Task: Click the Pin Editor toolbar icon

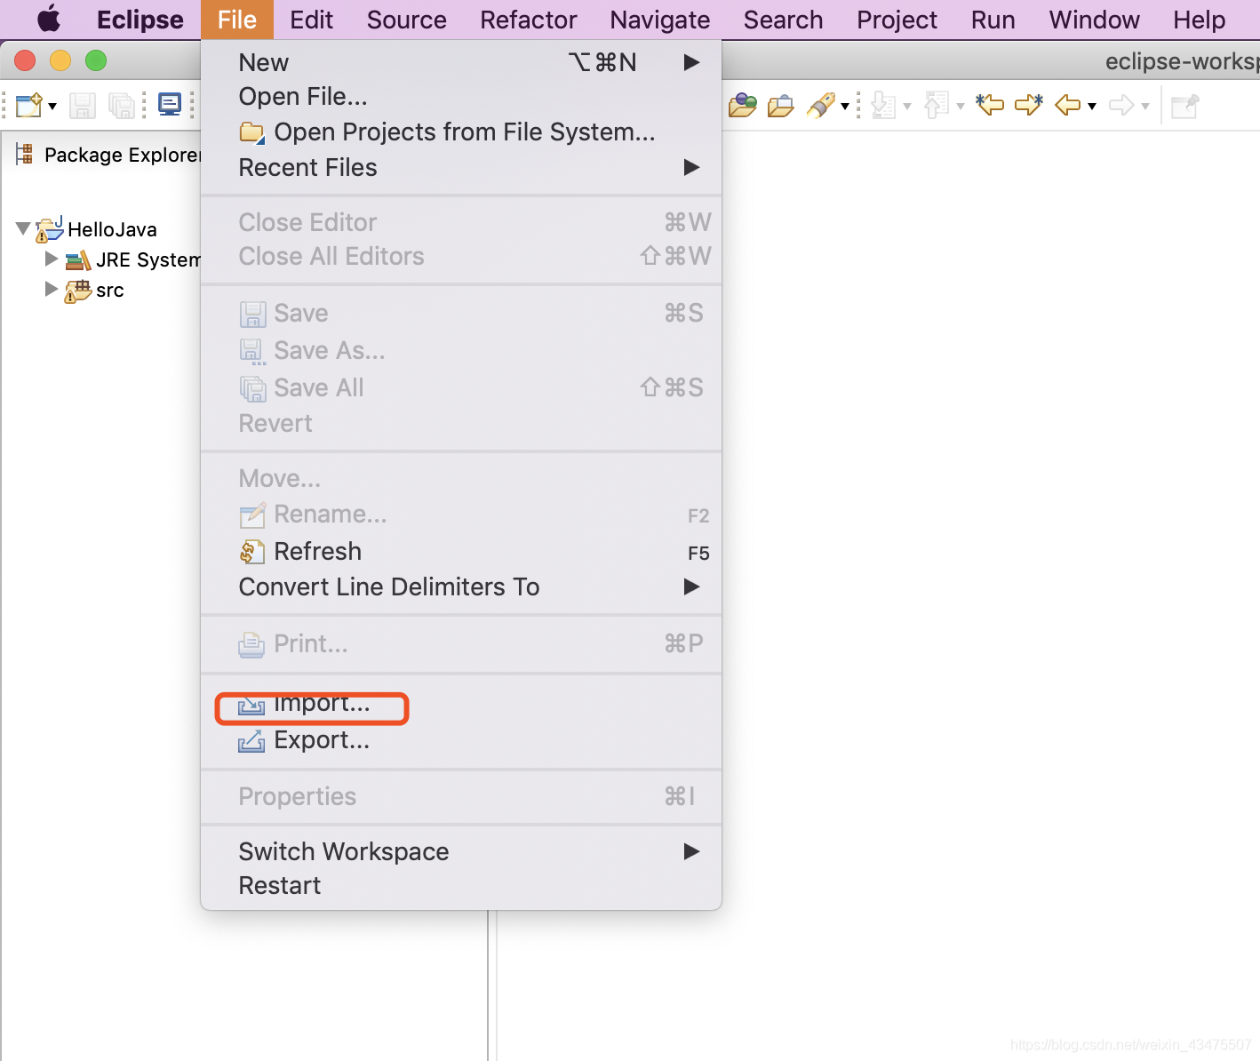Action: point(1185,107)
